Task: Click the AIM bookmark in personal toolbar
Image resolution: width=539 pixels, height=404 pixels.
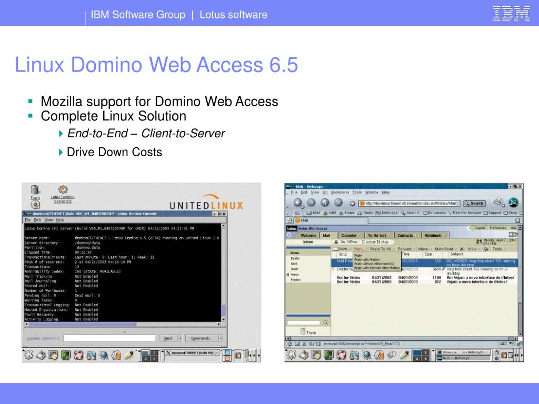Action: 329,213
